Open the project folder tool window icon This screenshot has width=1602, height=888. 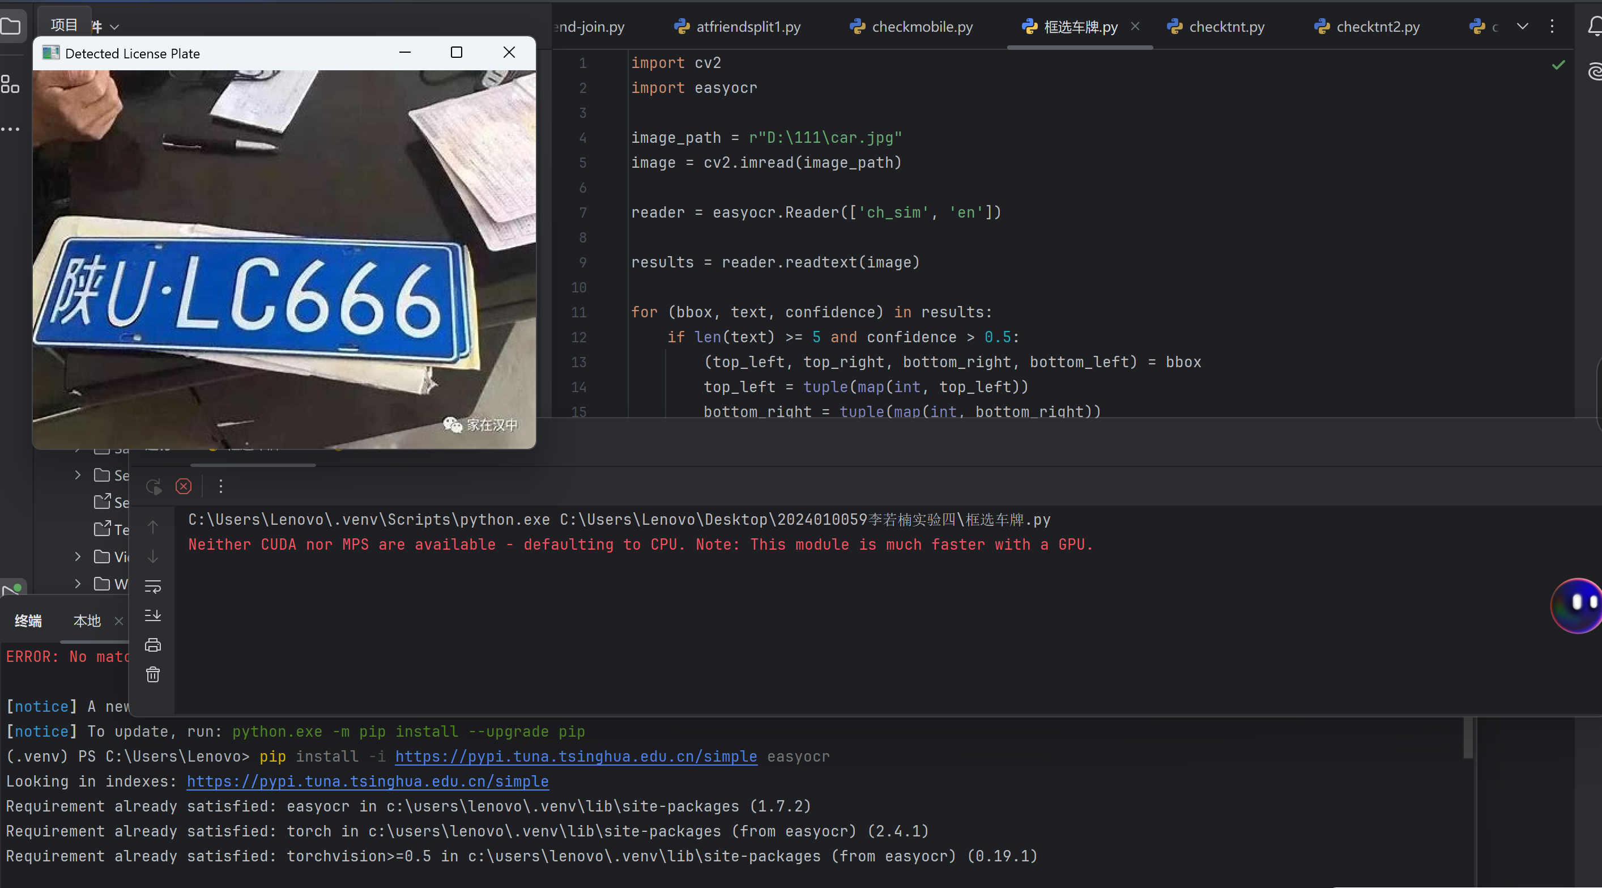11,26
